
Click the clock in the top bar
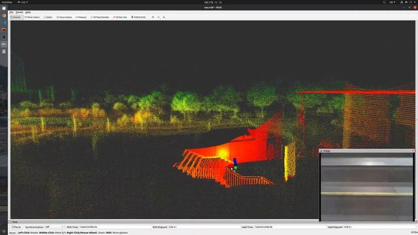tap(213, 2)
